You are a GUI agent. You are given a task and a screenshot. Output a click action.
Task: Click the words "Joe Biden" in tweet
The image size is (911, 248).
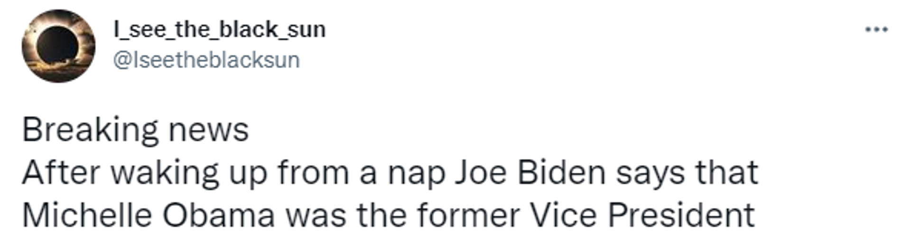(530, 172)
